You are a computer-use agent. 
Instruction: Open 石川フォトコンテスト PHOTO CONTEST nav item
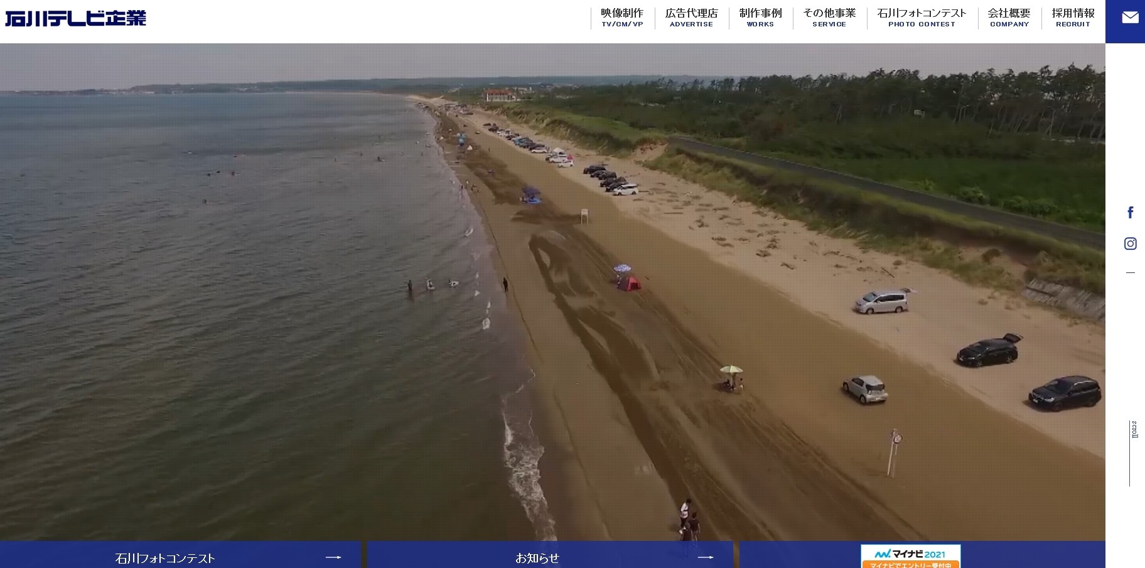922,18
